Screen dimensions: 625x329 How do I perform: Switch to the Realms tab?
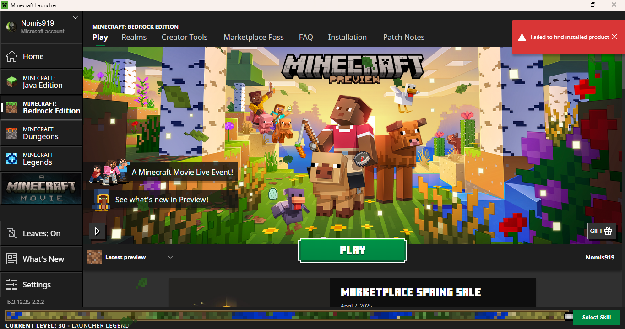134,37
